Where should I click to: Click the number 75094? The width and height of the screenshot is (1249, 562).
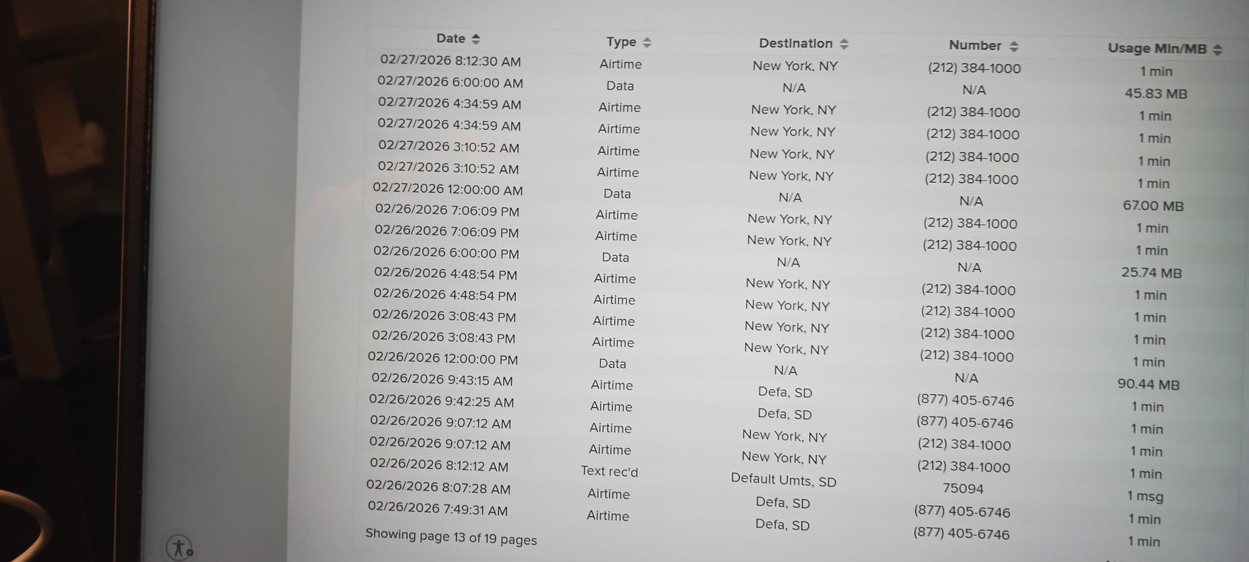pos(962,488)
